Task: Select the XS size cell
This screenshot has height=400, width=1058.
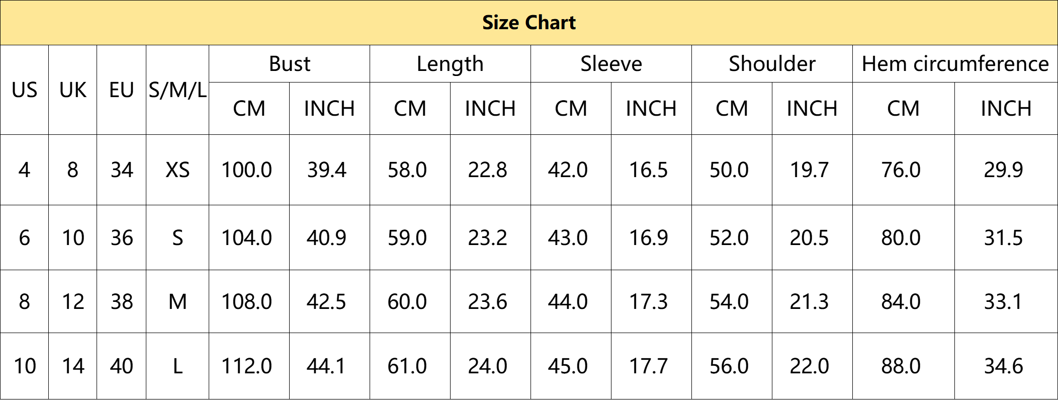Action: [178, 170]
